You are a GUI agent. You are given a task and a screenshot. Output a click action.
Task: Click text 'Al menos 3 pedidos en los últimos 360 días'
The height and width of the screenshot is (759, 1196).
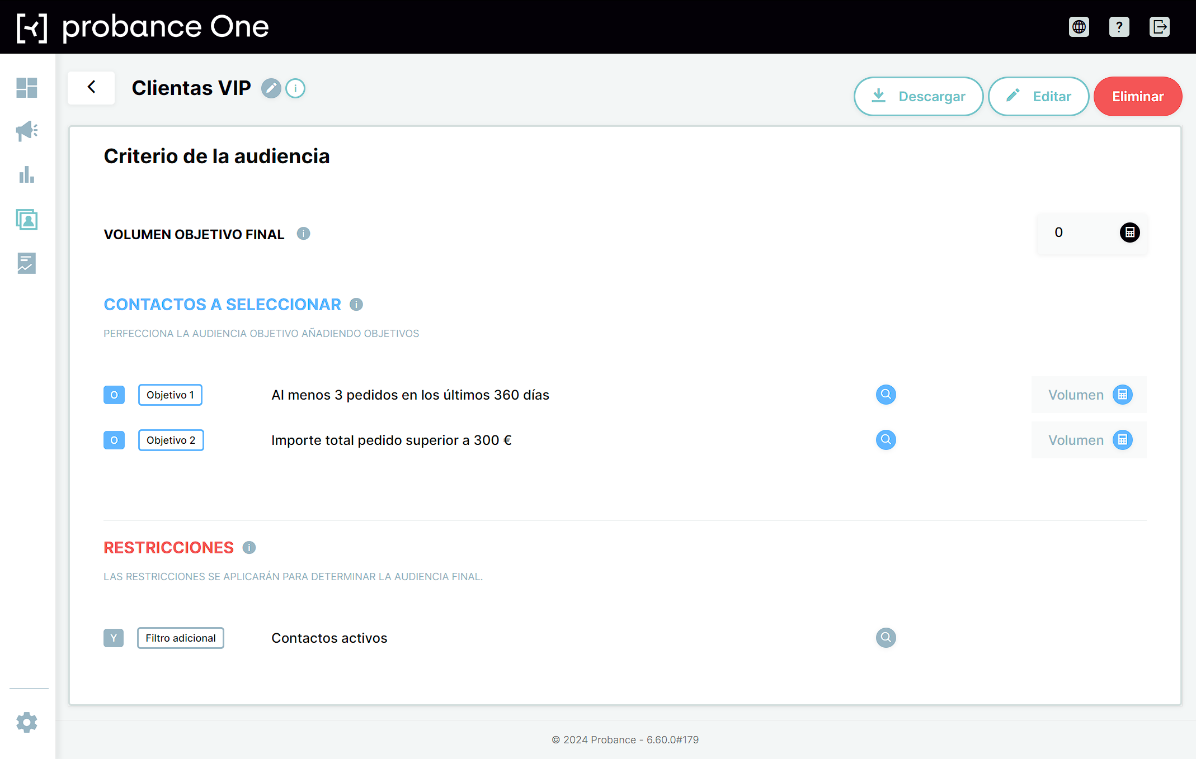[410, 395]
